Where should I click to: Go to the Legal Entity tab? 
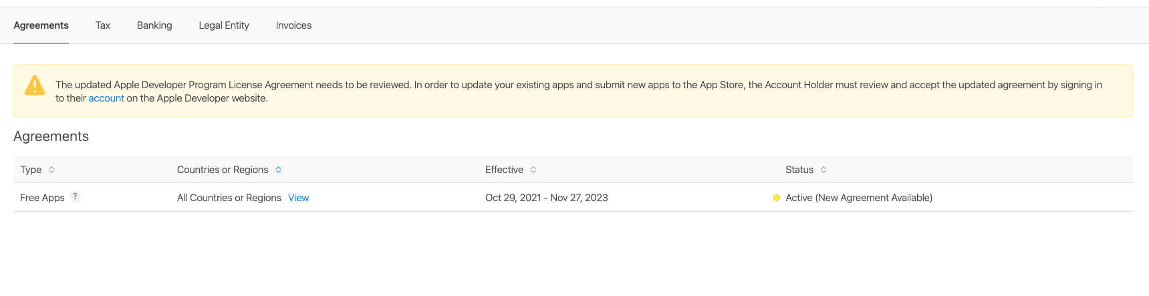point(224,25)
